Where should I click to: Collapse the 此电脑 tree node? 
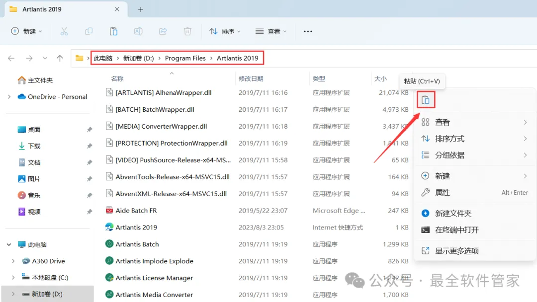9,244
